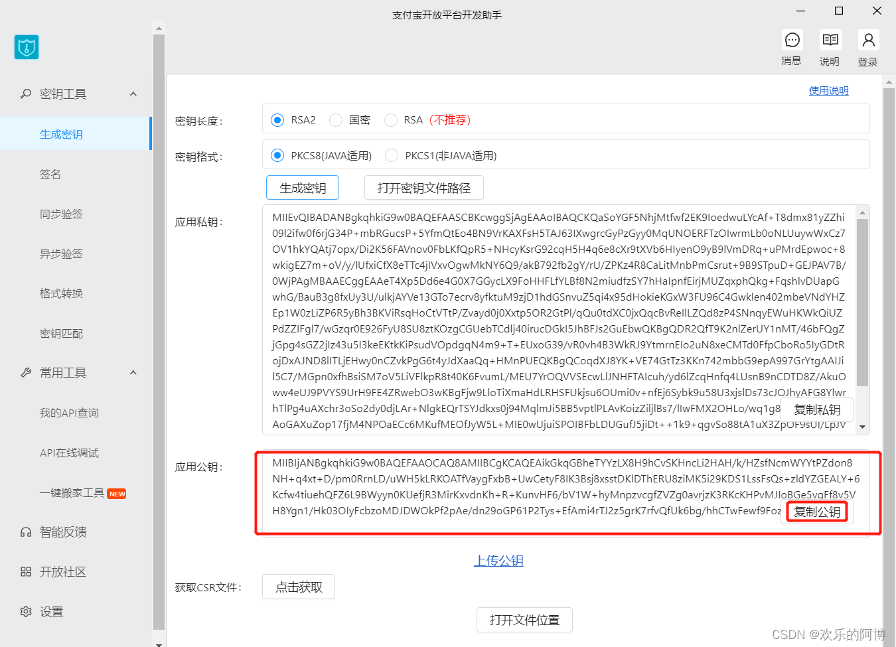Image resolution: width=896 pixels, height=647 pixels.
Task: Copy the private key with 复制私钥
Action: (x=817, y=409)
